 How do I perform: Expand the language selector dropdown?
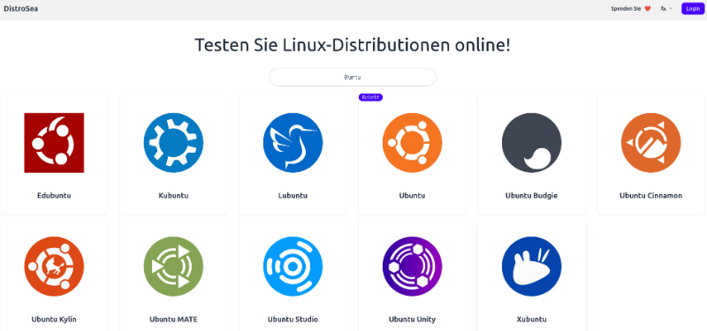coord(666,9)
